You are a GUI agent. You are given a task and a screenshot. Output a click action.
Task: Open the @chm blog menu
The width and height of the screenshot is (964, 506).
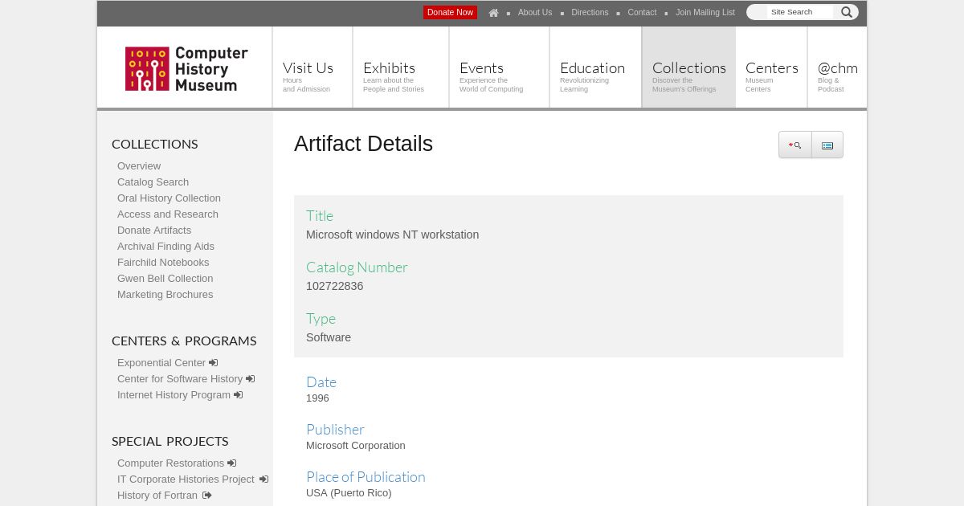[x=837, y=67]
